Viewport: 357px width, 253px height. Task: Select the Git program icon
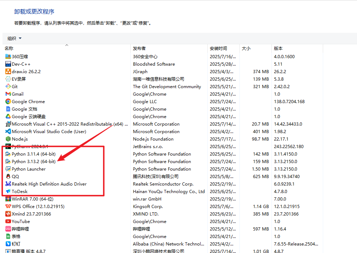click(x=8, y=86)
